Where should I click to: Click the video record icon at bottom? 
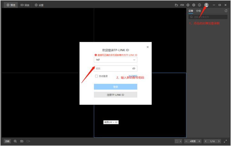28,141
